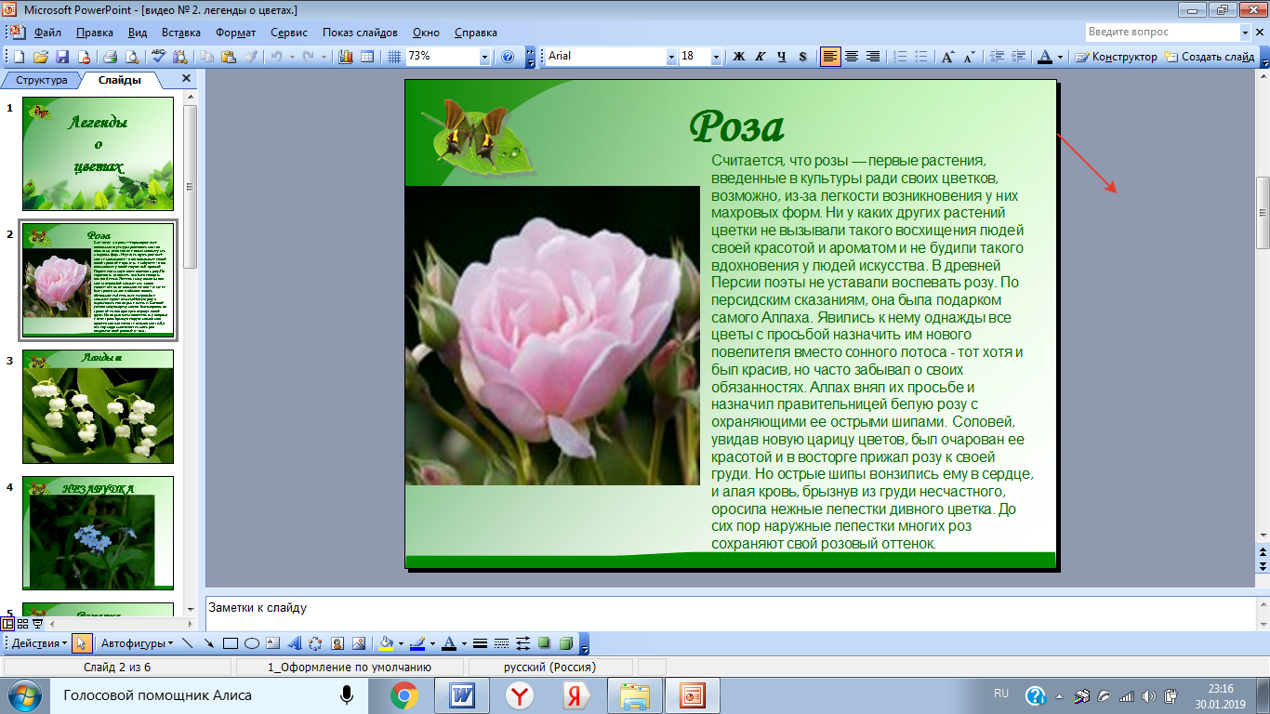The height and width of the screenshot is (714, 1270).
Task: Switch to the Слайды tab
Action: point(120,80)
